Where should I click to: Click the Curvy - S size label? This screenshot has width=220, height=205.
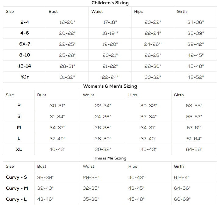[x=16, y=177]
